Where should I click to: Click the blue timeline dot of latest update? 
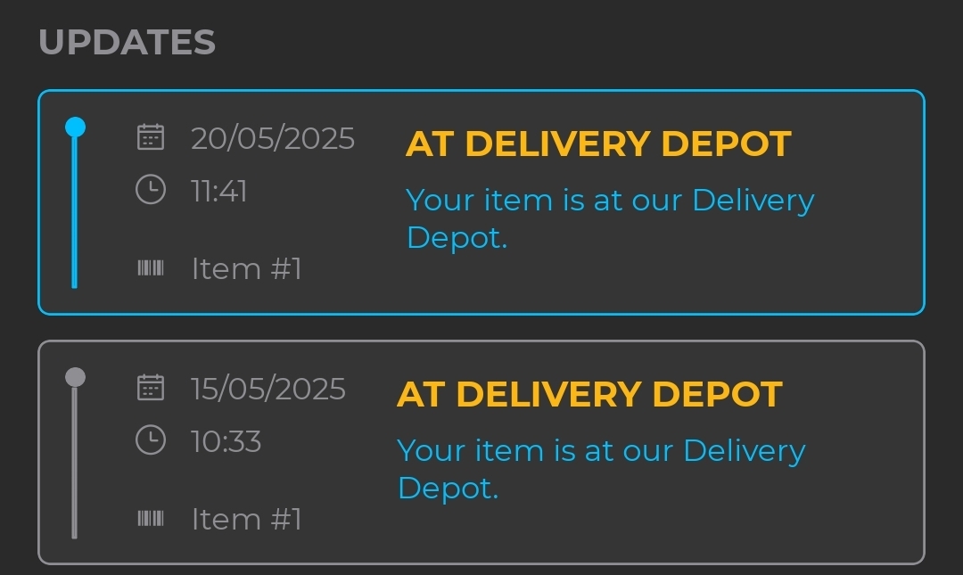pyautogui.click(x=76, y=127)
